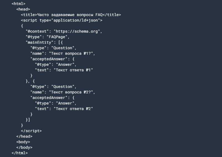The image size is (222, 157).
Task: Click the closing </html> tag
Action: point(19,153)
